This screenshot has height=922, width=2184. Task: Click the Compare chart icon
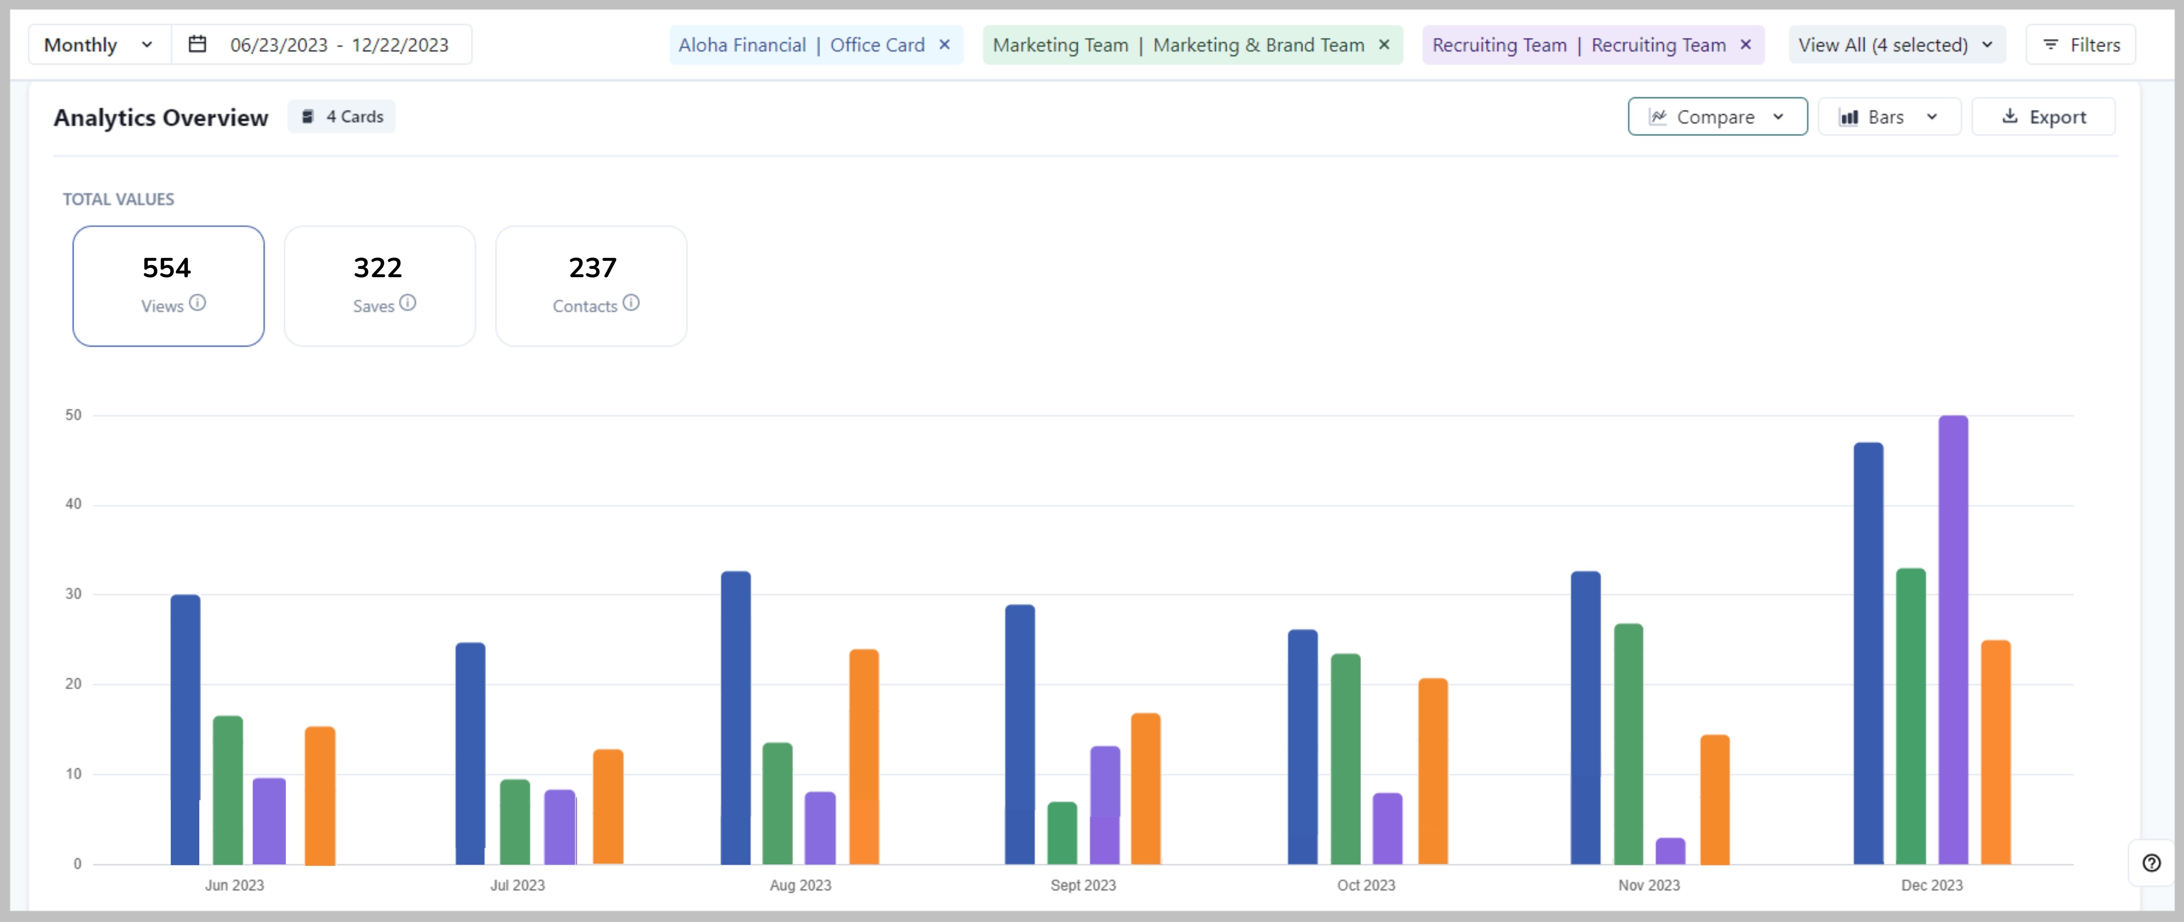tap(1659, 117)
